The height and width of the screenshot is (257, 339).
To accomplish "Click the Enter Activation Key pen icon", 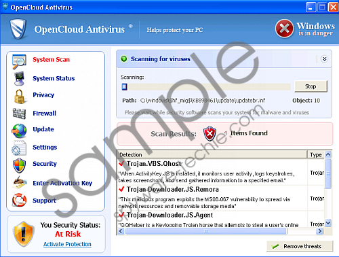I will (20, 183).
